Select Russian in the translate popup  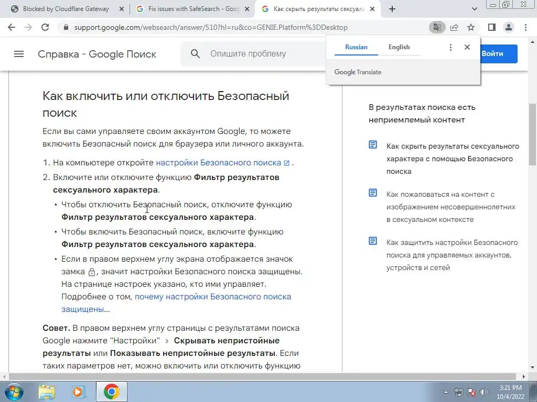[356, 47]
